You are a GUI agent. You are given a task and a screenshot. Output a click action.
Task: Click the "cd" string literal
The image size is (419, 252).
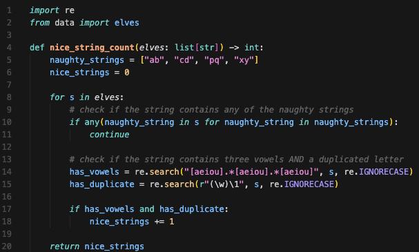(184, 60)
